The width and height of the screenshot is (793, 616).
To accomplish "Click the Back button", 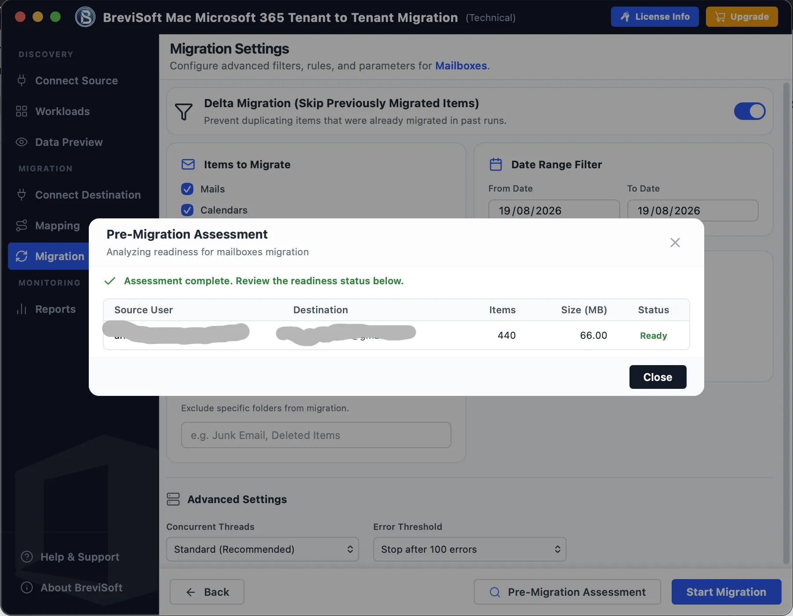I will click(x=207, y=592).
